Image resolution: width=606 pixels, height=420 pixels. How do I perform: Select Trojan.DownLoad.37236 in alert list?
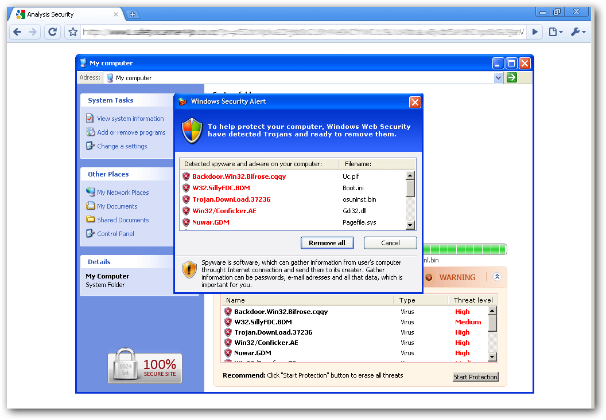[x=231, y=199]
